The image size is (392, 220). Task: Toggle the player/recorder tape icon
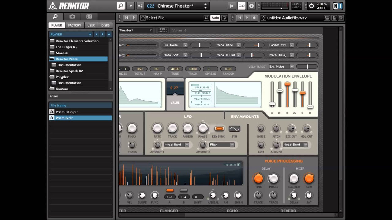[242, 6]
